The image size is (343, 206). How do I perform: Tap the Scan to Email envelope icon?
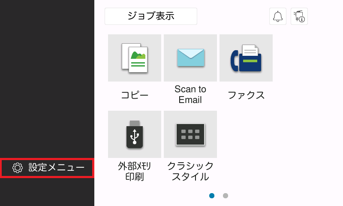[x=190, y=58]
